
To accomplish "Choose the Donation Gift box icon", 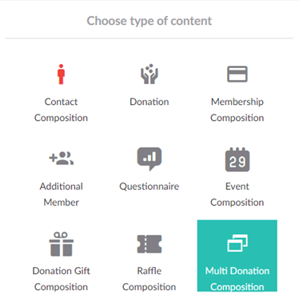I will 62,244.
